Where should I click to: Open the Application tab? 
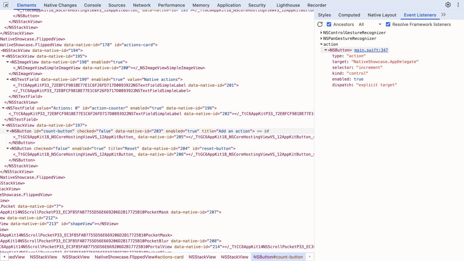(x=229, y=5)
